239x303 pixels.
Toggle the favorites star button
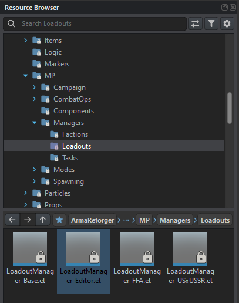pos(59,220)
